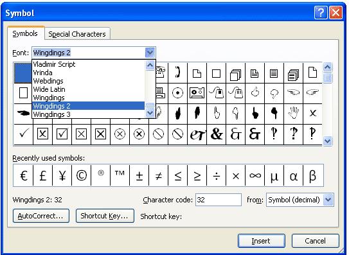Open the Shortcut Key... button
This screenshot has width=349, height=255.
(x=105, y=216)
